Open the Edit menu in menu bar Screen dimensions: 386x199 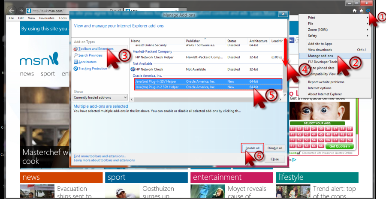[21, 18]
